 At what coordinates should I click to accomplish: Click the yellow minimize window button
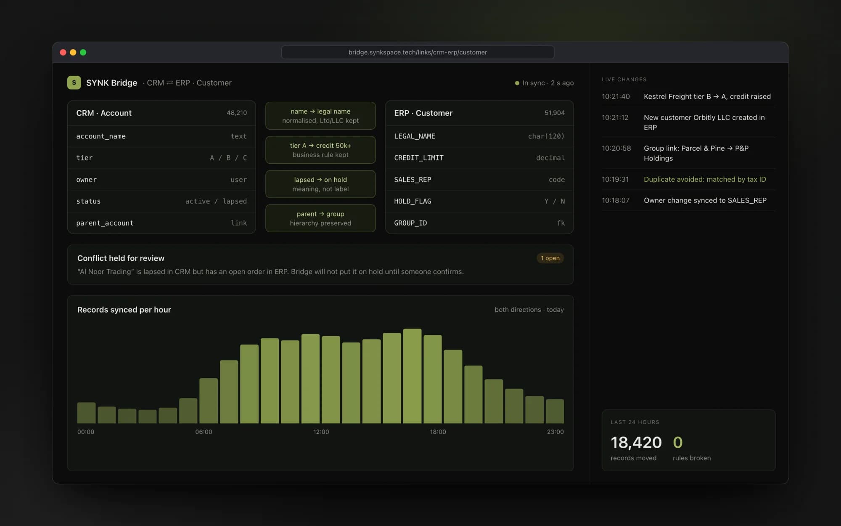pos(73,52)
